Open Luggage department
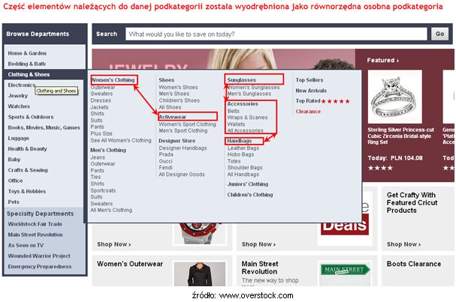Viewport: 456px width, 302px height. (x=18, y=139)
